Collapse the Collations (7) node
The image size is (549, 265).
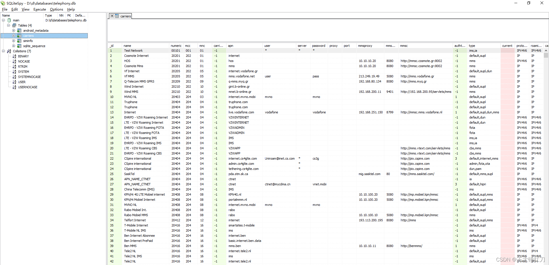pos(3,51)
